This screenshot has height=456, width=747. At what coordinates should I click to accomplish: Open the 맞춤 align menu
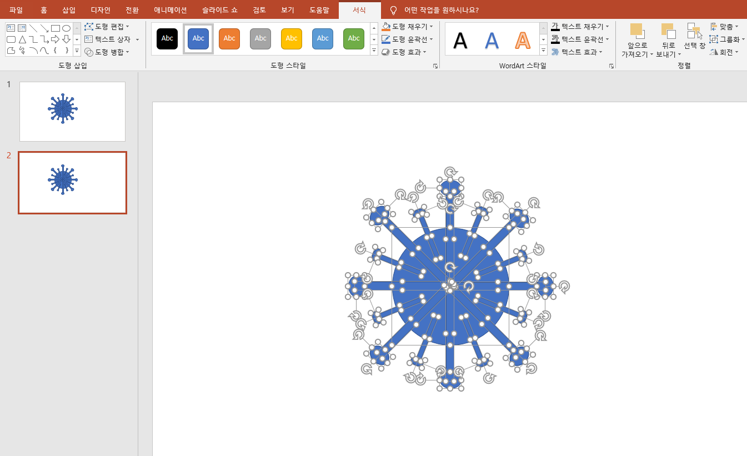pyautogui.click(x=724, y=27)
